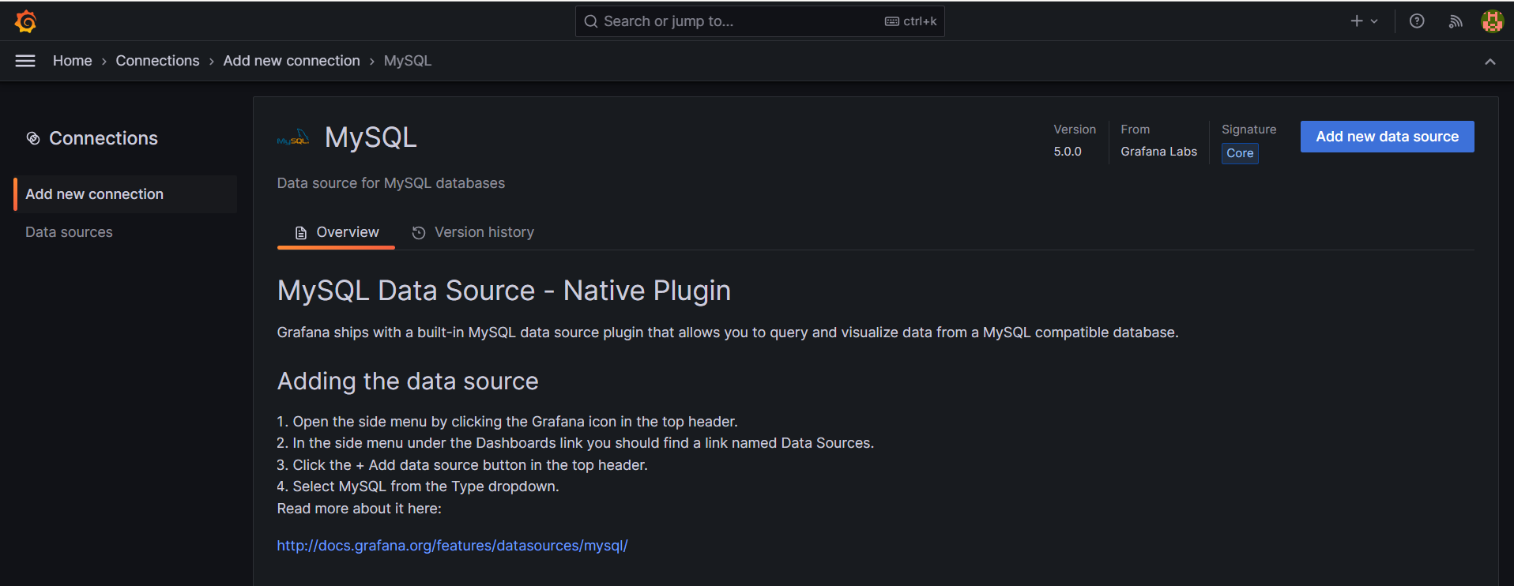Click the MySQL breadcrumb text
This screenshot has width=1514, height=586.
coord(408,61)
